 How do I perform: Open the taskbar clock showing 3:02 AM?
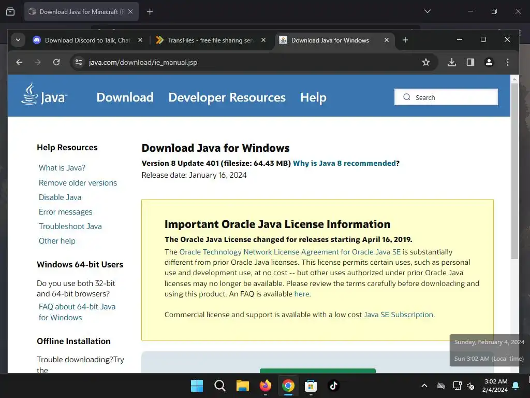(495, 386)
